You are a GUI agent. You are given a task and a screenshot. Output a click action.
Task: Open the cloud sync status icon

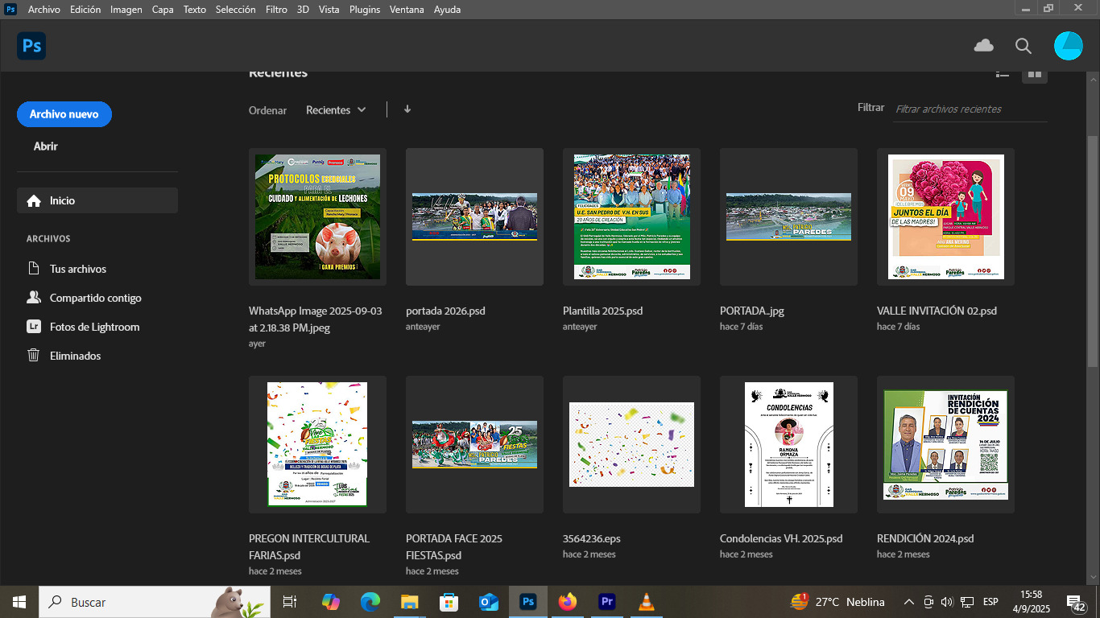click(983, 46)
